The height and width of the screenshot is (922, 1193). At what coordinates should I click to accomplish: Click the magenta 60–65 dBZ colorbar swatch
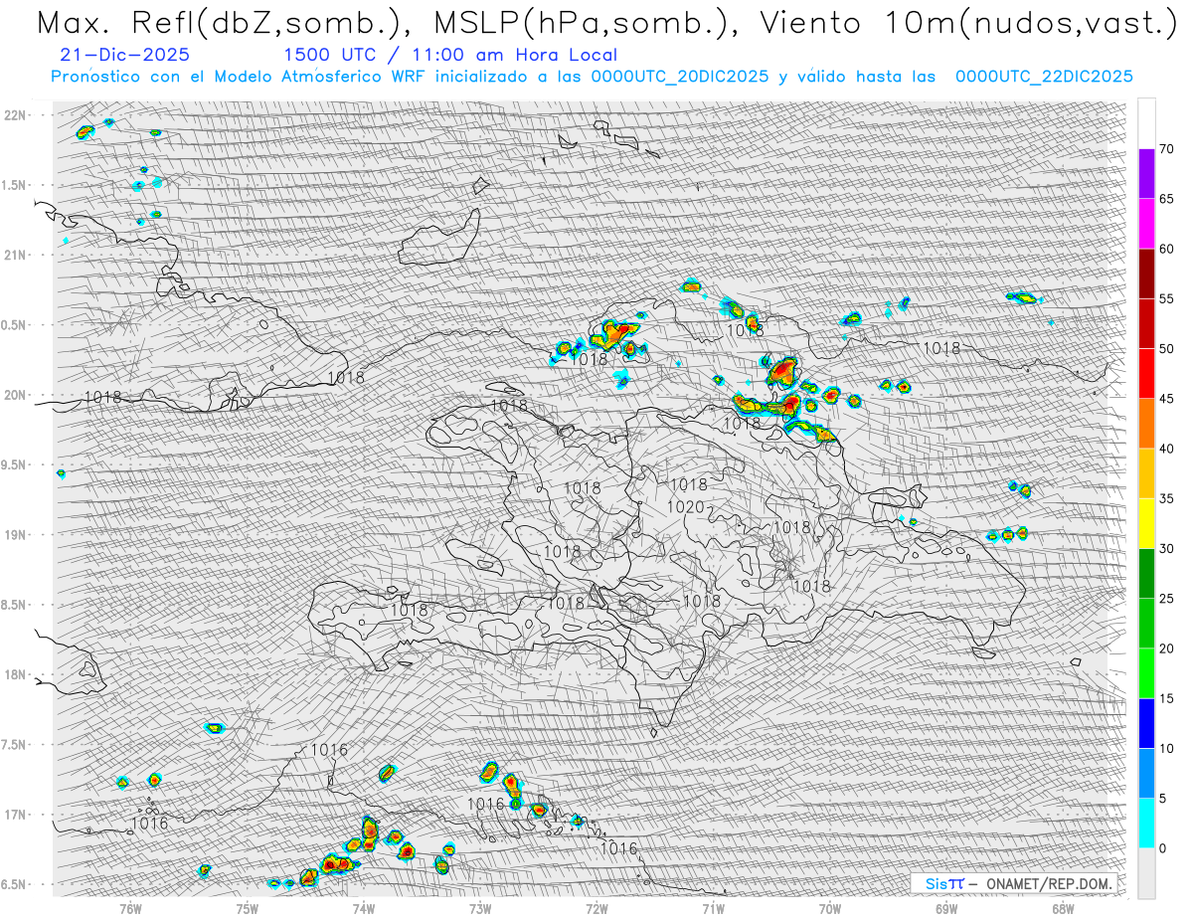[1146, 224]
